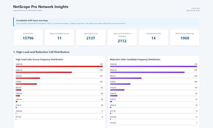This screenshot has width=213, height=128.
Task: Select the High-Load Cells Without Candidates card
Action: (x=122, y=38)
